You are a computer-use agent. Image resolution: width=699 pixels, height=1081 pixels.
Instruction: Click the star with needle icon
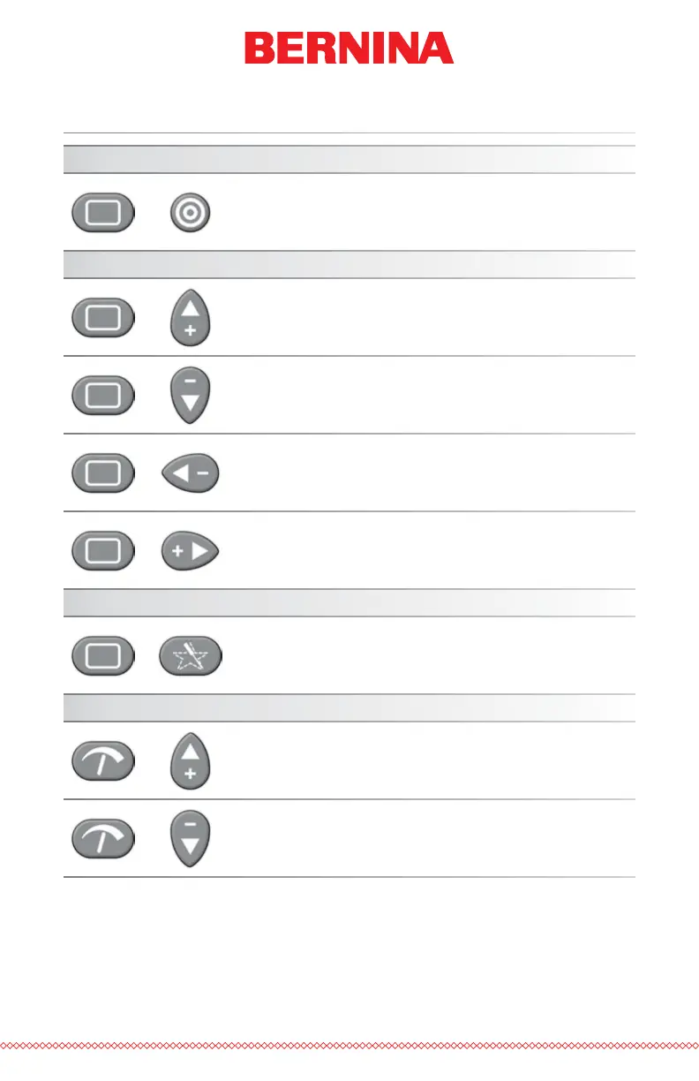(191, 657)
